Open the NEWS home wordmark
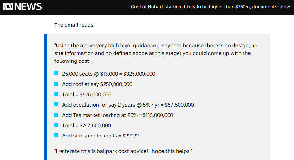 28,7
